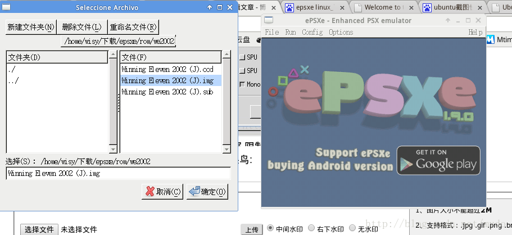Select Winning Eleven 2002 (J).img file
Screen dimensions: 512x235
(171, 80)
